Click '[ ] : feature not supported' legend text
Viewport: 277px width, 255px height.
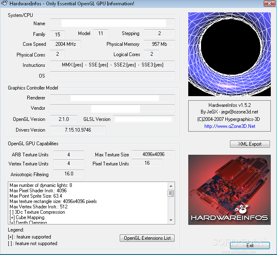(33, 243)
